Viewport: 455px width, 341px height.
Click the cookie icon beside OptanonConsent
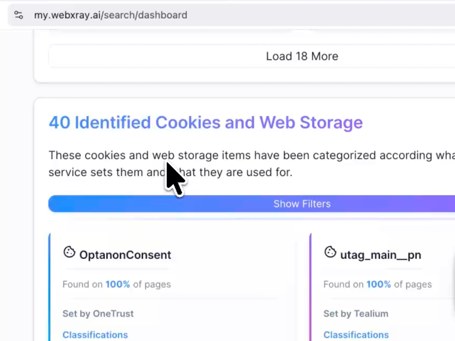[x=69, y=252]
